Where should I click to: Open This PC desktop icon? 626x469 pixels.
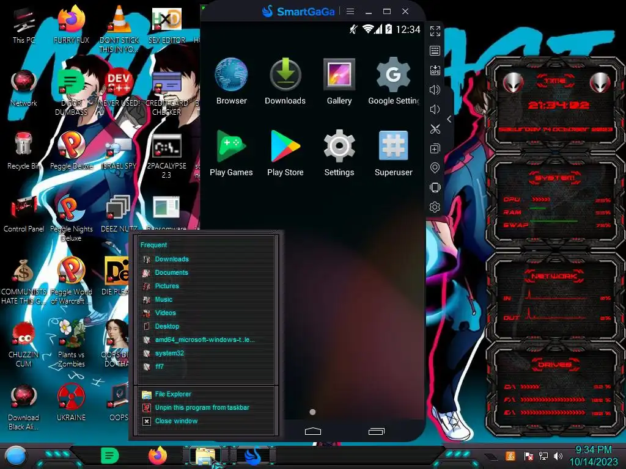[x=24, y=24]
